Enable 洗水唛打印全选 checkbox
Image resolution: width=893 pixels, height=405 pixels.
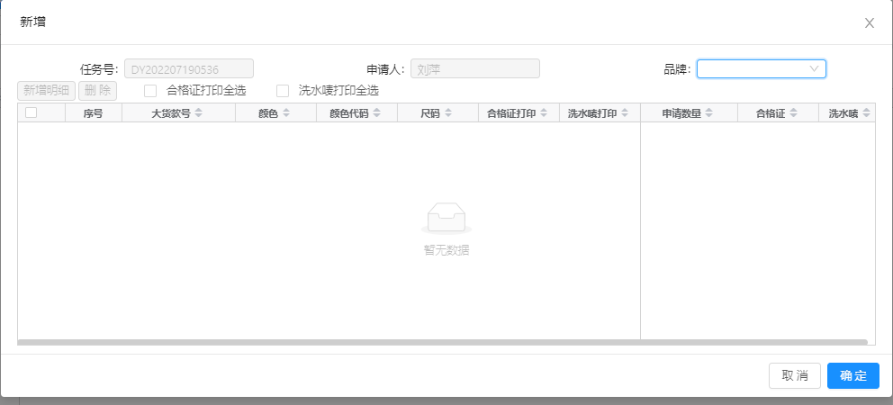coord(283,91)
